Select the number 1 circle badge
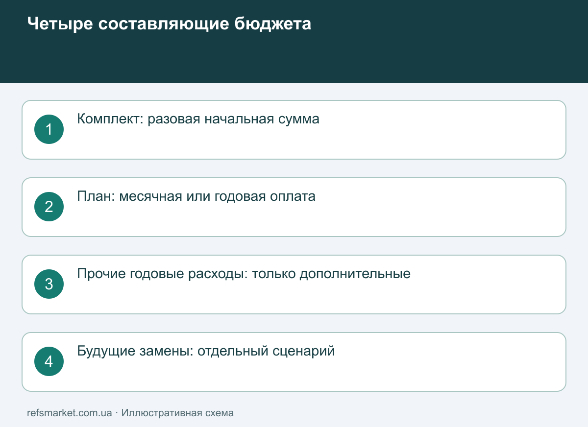 tap(49, 129)
